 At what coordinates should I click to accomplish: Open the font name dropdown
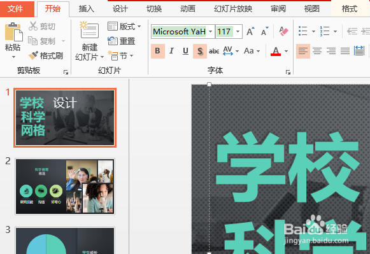coord(211,31)
